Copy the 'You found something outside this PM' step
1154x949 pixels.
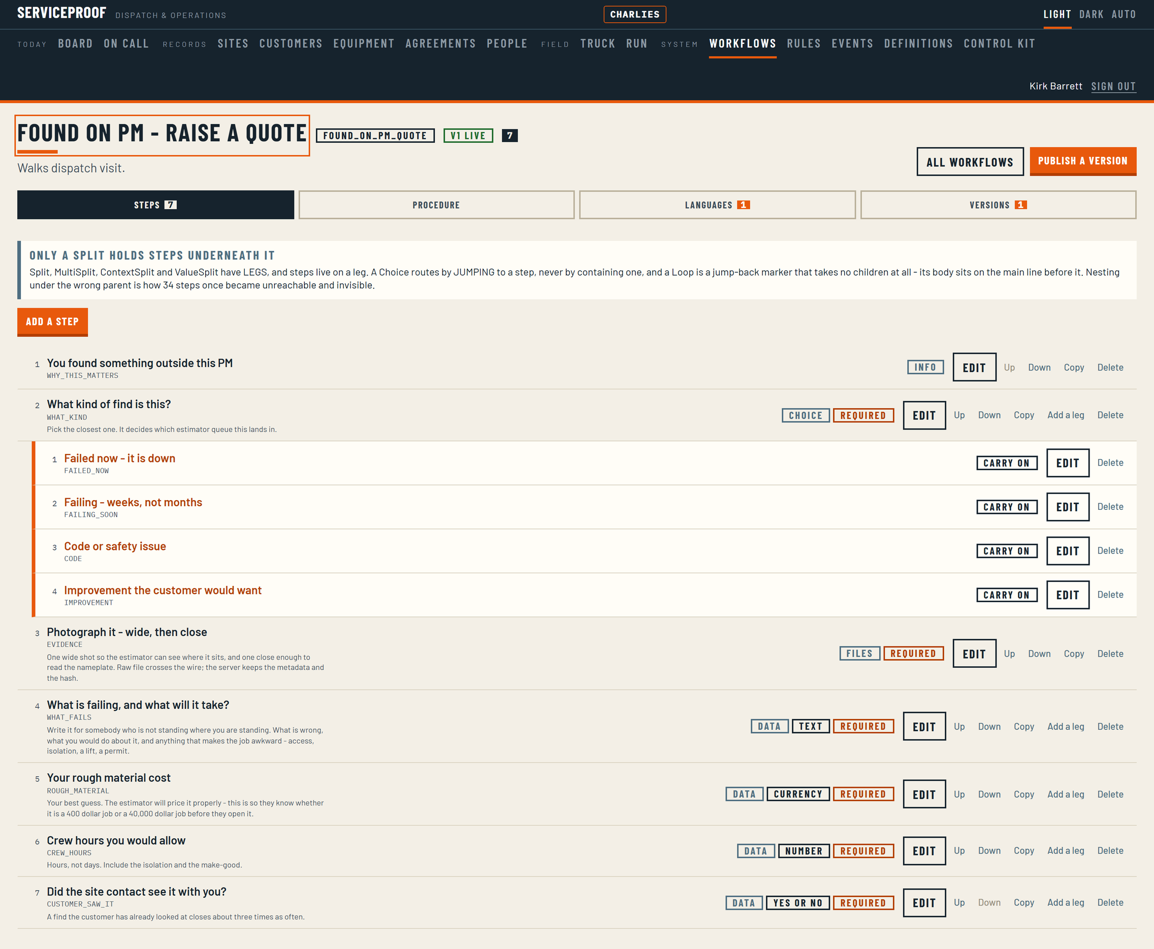click(x=1074, y=367)
